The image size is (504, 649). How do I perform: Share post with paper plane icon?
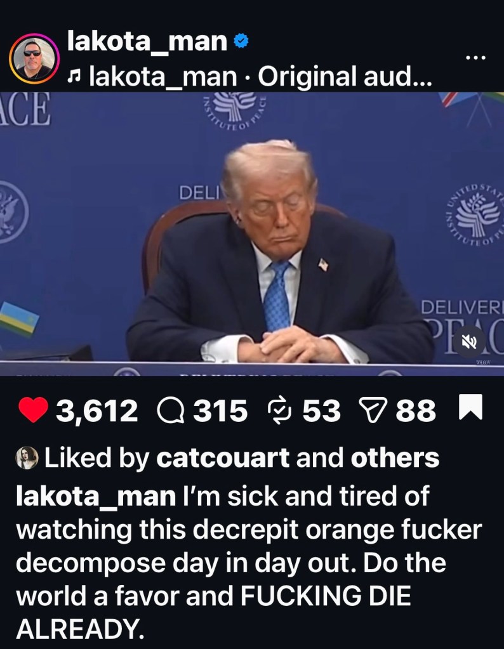pyautogui.click(x=373, y=410)
